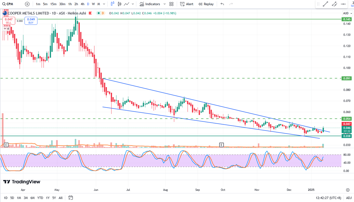Click the 0.047 SELL button

coord(9,21)
